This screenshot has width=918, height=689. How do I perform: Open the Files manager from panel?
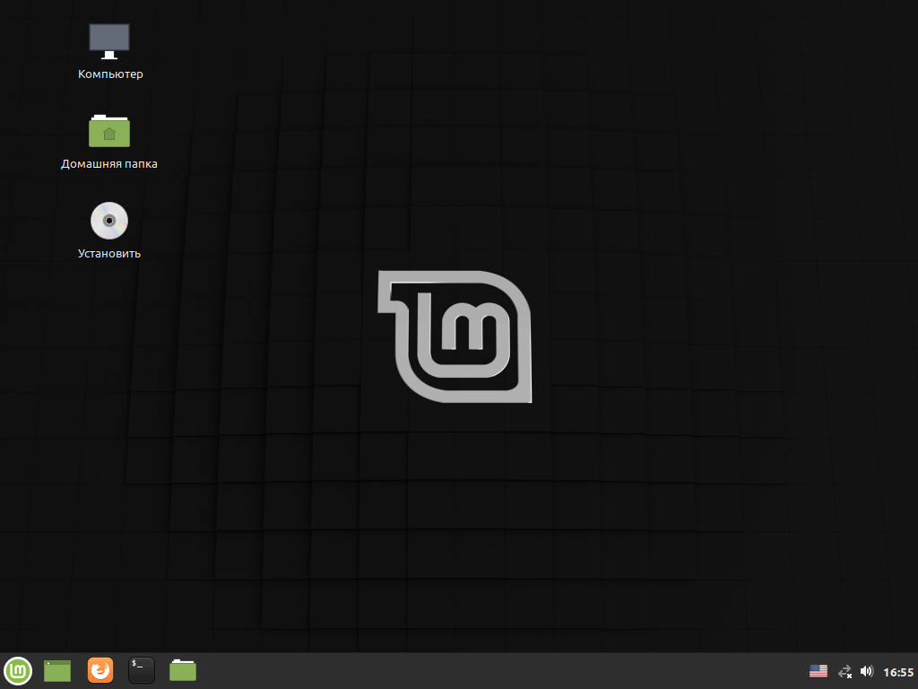point(183,670)
